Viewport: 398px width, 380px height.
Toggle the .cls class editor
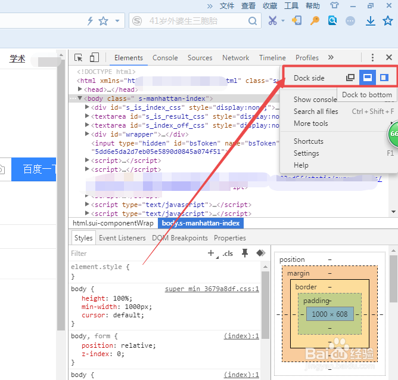pos(228,254)
